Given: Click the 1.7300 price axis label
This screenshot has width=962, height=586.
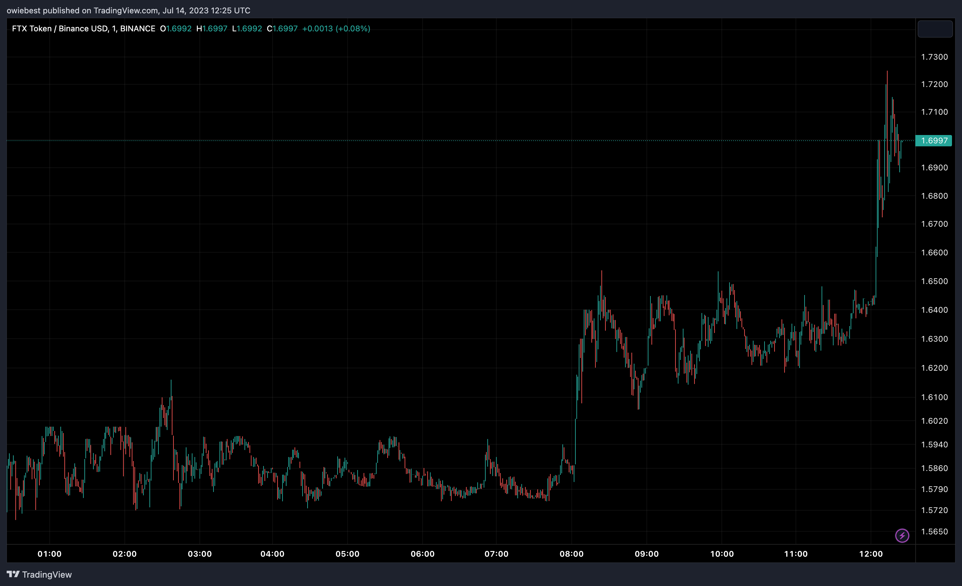Looking at the screenshot, I should click(934, 57).
